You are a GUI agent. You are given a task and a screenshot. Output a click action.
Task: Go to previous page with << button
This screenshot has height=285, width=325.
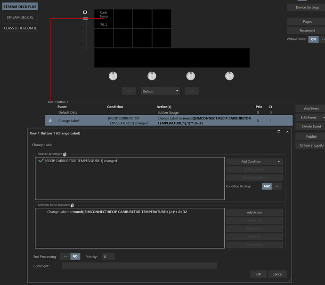tap(129, 91)
